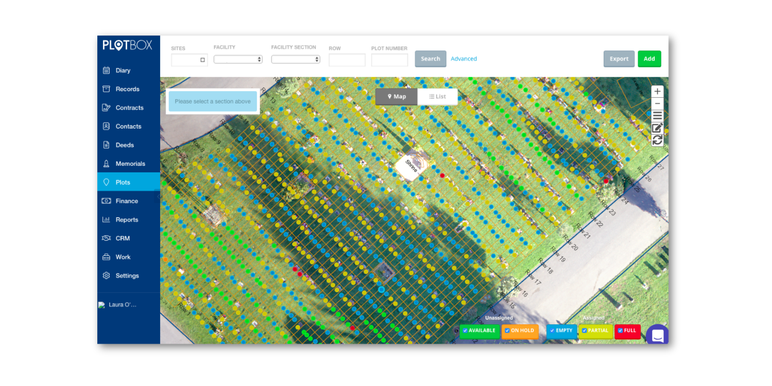Zoom in using the plus map control
Screen dimensions: 772x386
click(657, 91)
